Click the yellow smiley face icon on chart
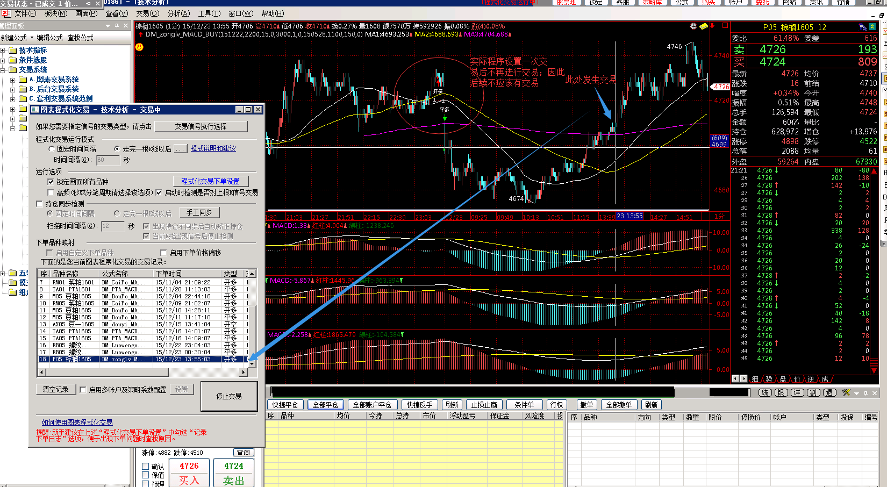 (x=139, y=47)
